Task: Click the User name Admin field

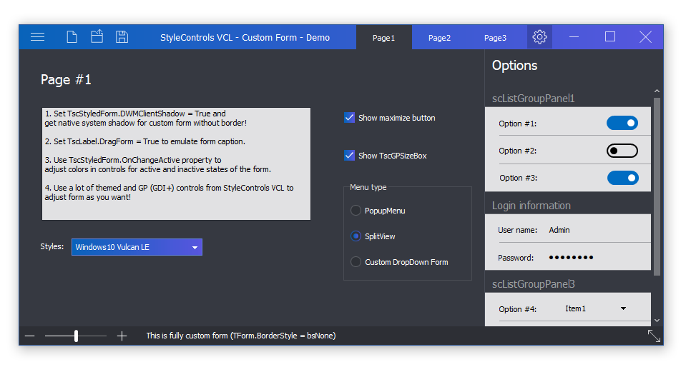Action: click(x=568, y=230)
